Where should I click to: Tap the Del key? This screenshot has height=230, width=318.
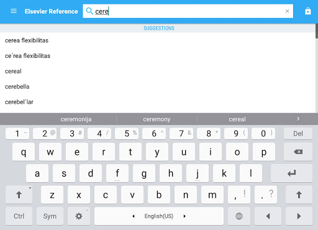pos(298,134)
